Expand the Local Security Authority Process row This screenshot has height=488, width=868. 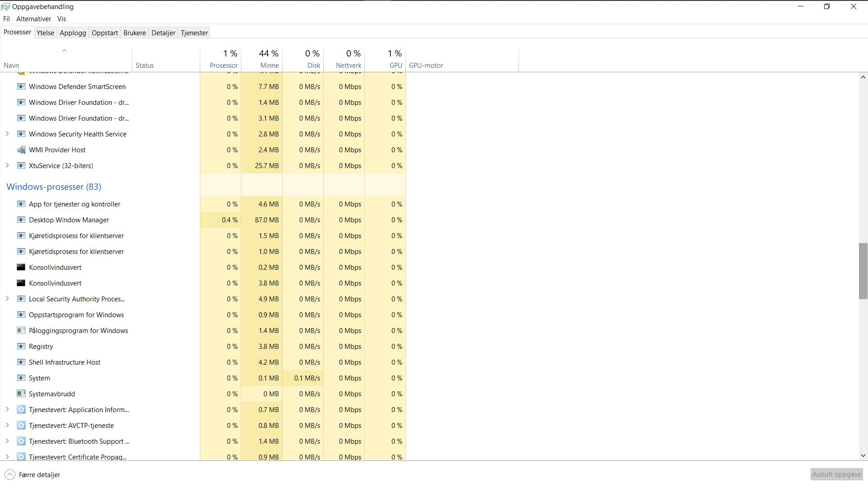point(7,299)
